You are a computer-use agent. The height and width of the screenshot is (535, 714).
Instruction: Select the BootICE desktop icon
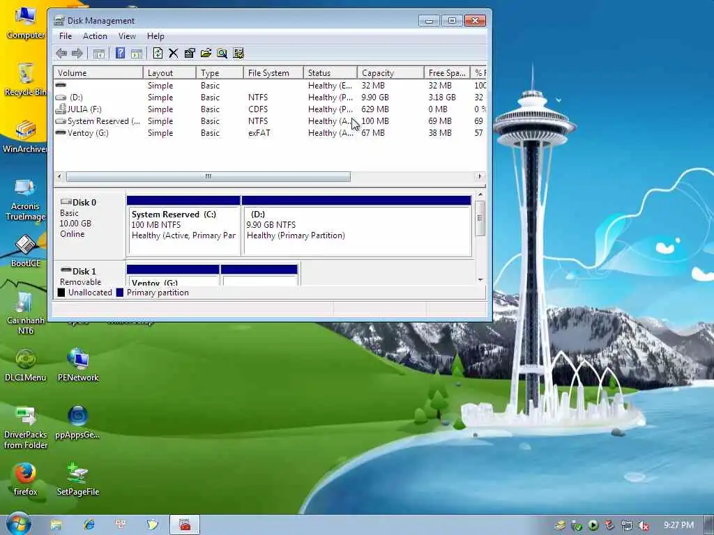[x=26, y=251]
